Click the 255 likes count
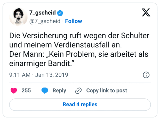160x120 pixels. click(26, 91)
